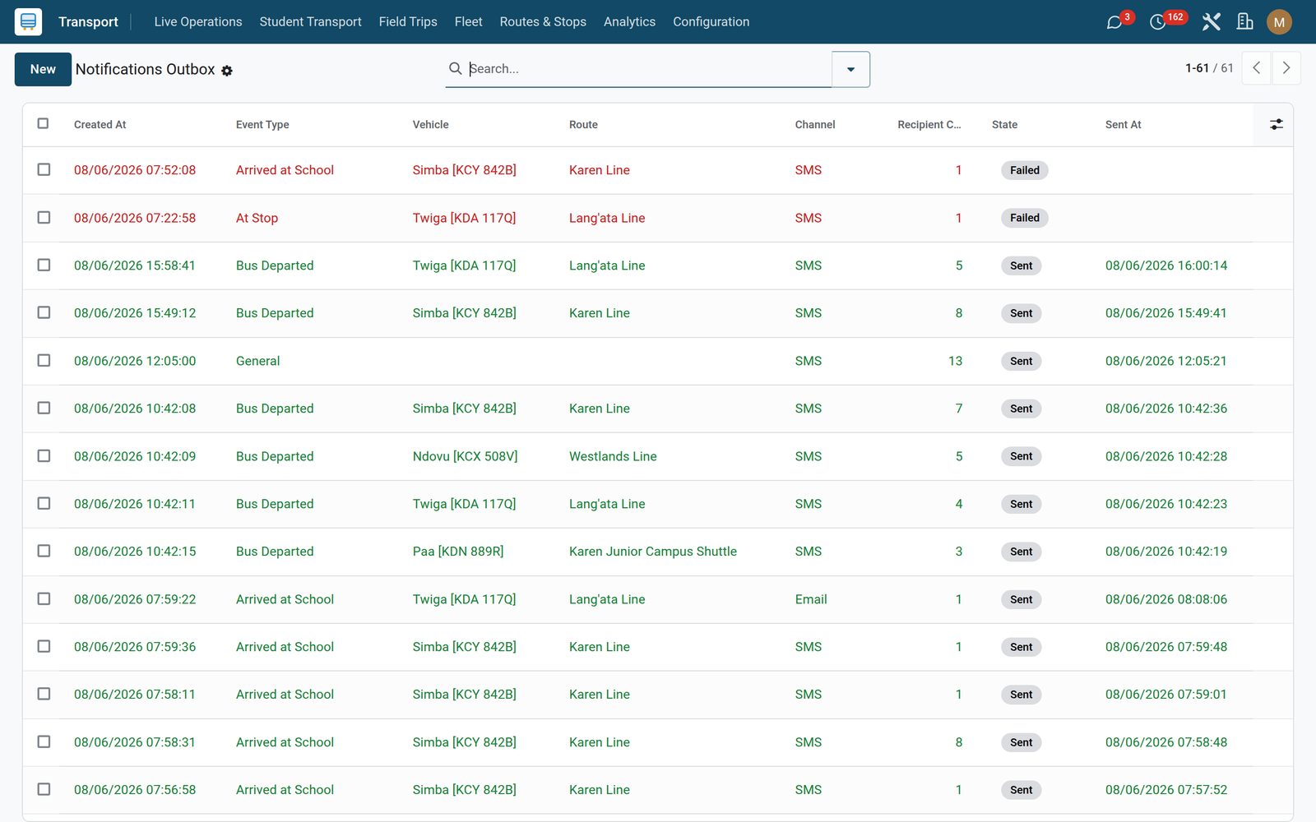The height and width of the screenshot is (822, 1316).
Task: Open the Field Trips menu
Action: tap(408, 22)
